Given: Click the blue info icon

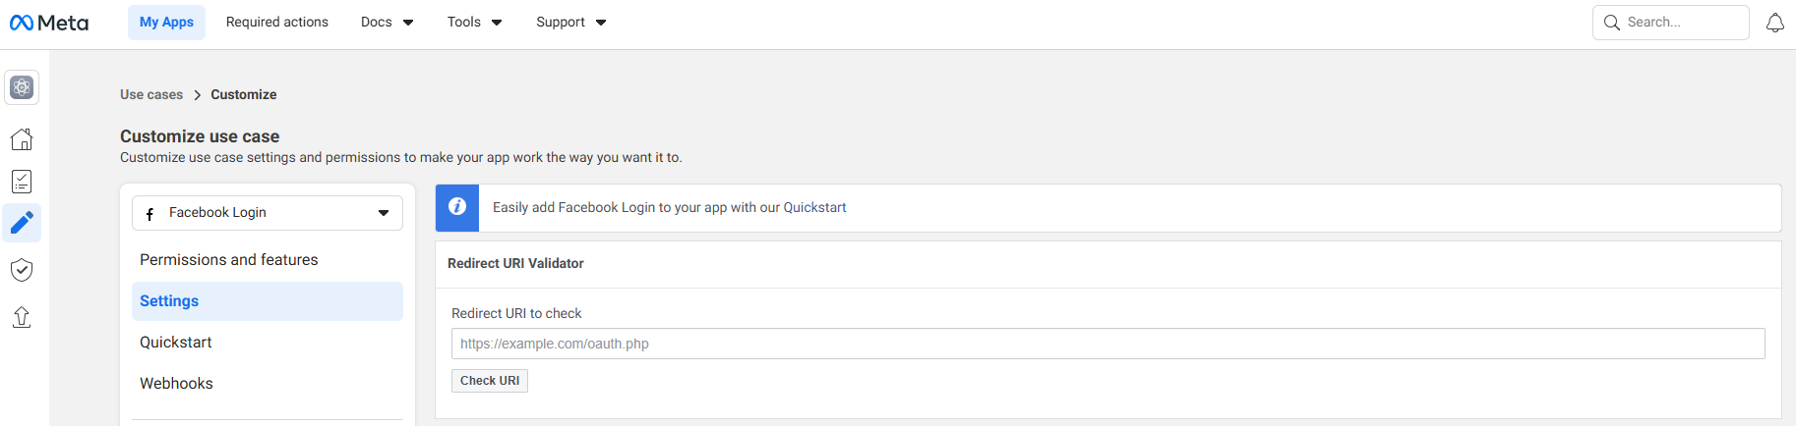Looking at the screenshot, I should (x=457, y=207).
